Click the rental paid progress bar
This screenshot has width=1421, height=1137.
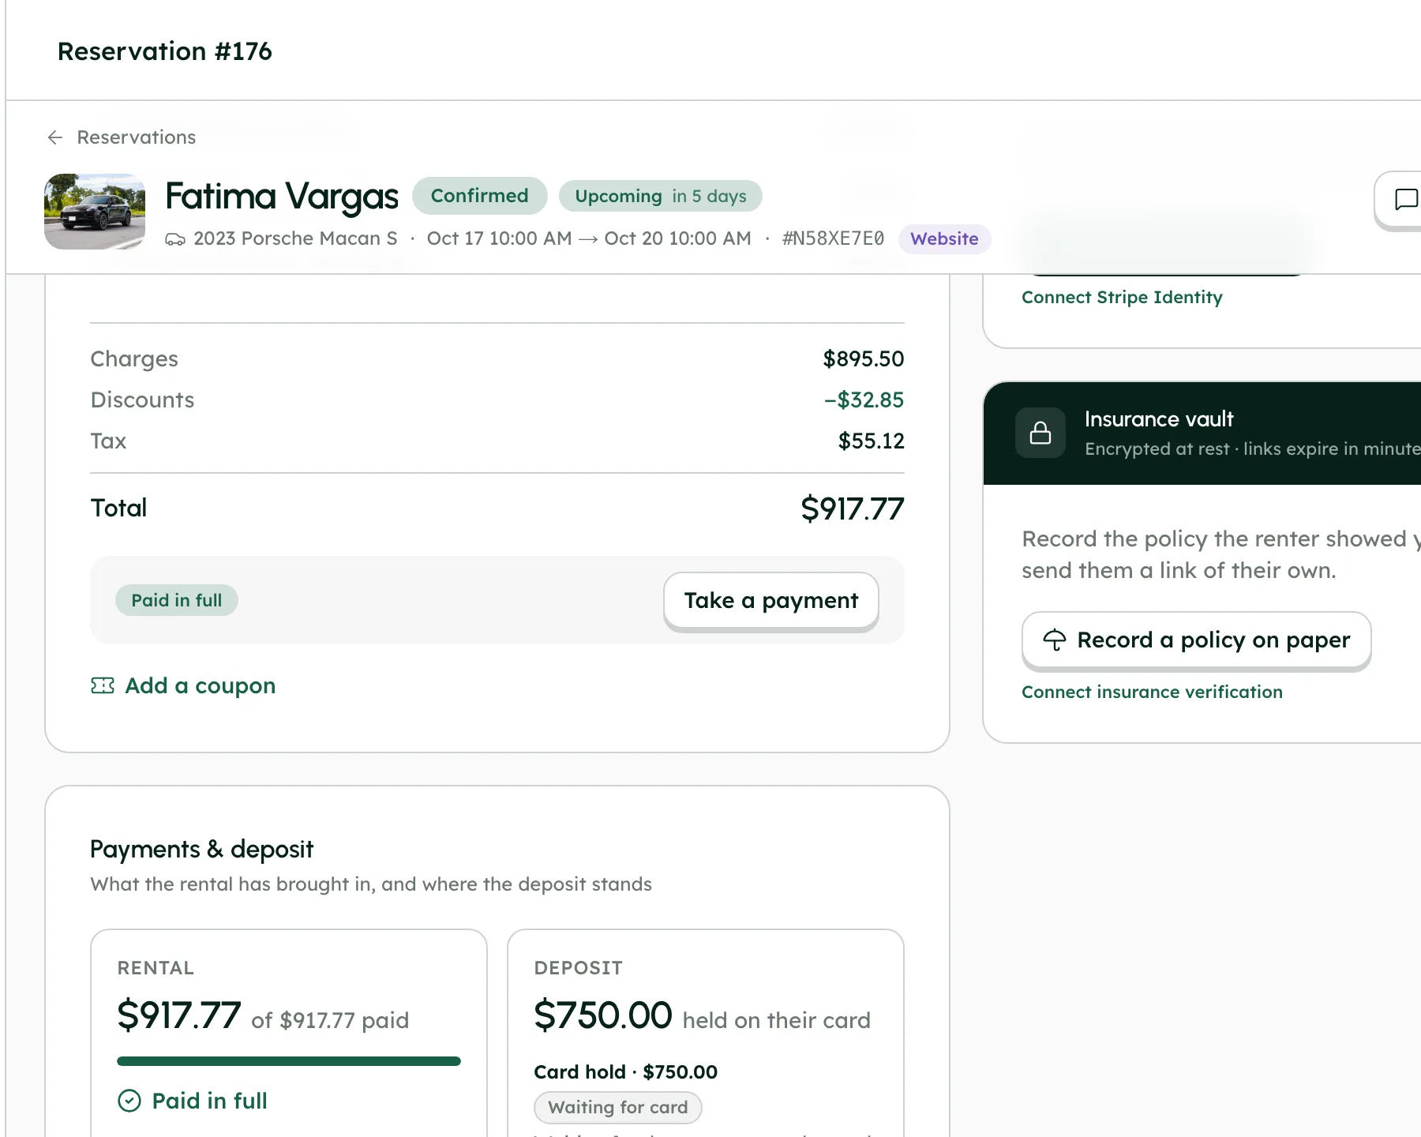click(x=289, y=1061)
